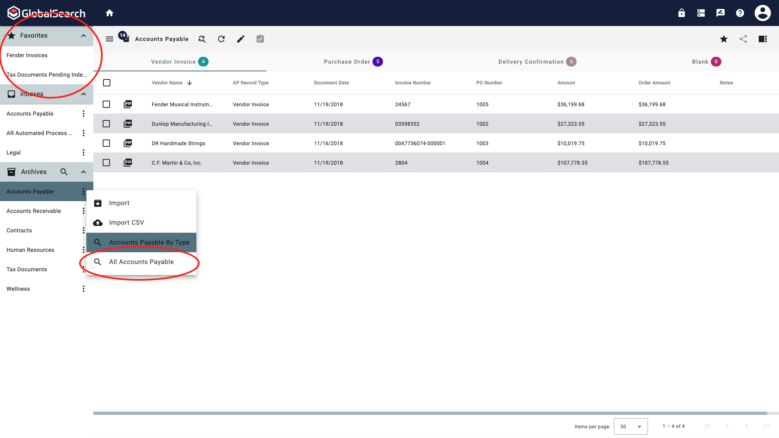
Task: Click the star favorite icon at right
Action: pyautogui.click(x=723, y=39)
